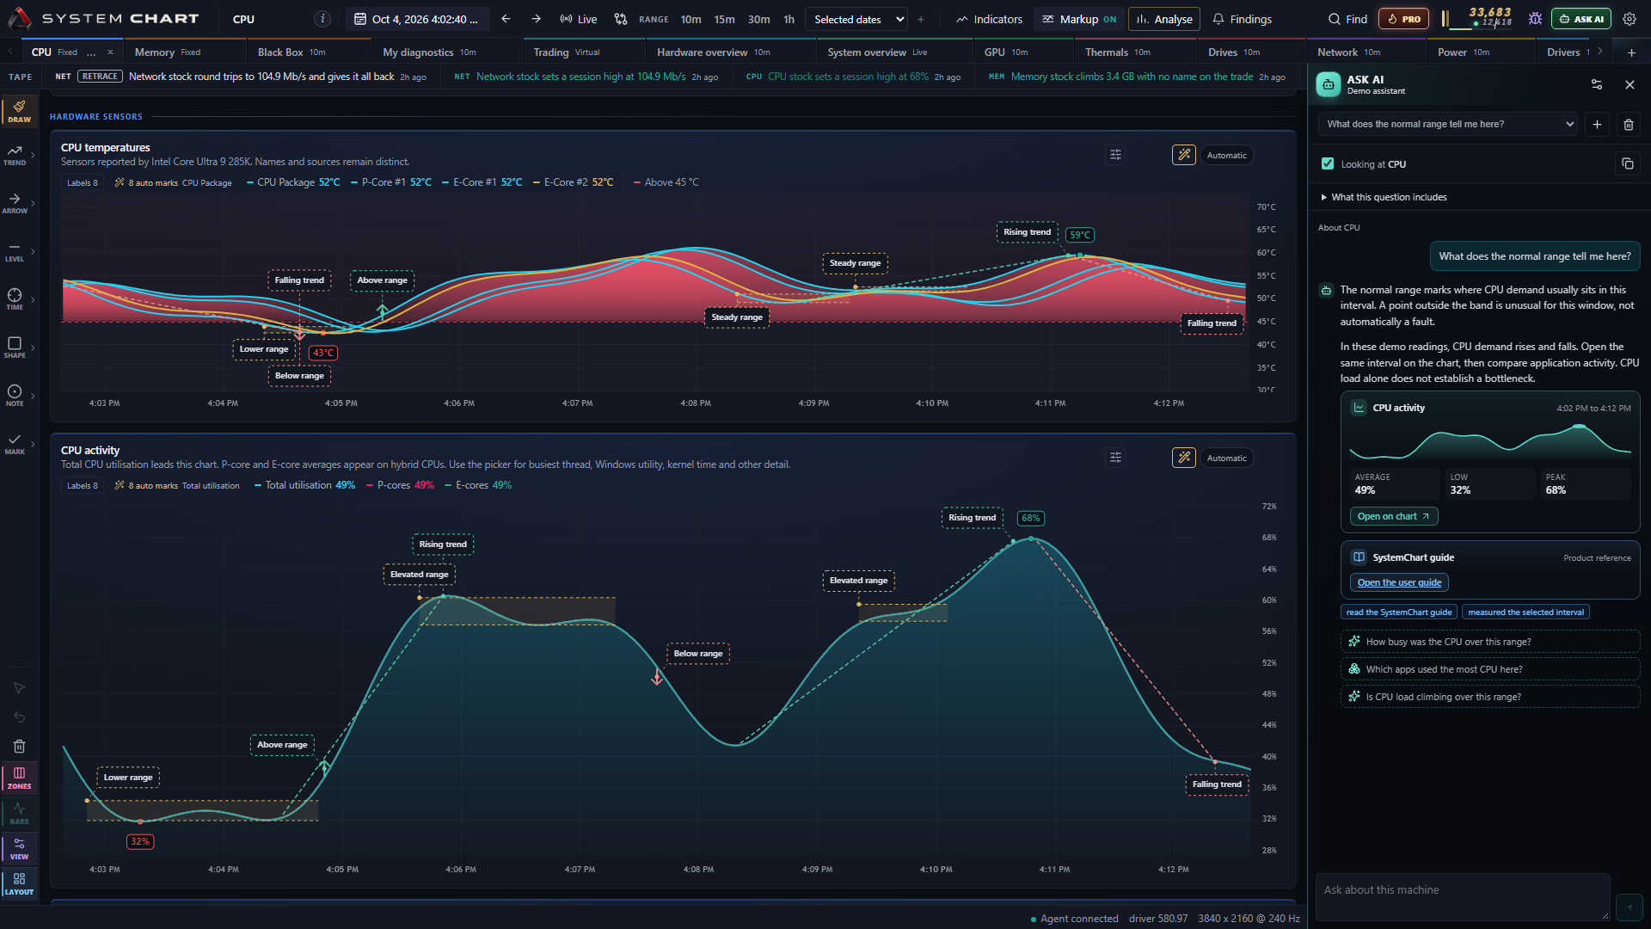Click the Analyse button

pyautogui.click(x=1165, y=19)
